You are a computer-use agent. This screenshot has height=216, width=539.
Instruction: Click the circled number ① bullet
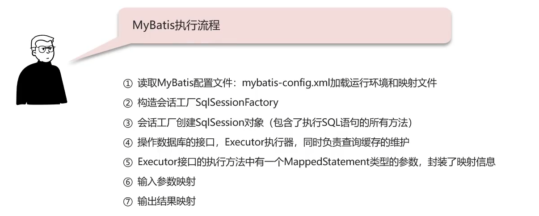128,83
